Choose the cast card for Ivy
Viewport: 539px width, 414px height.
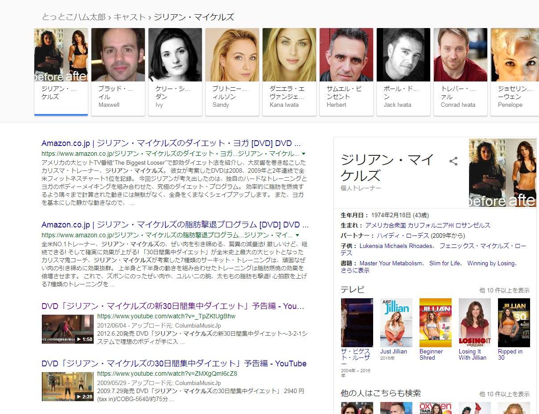(x=175, y=72)
